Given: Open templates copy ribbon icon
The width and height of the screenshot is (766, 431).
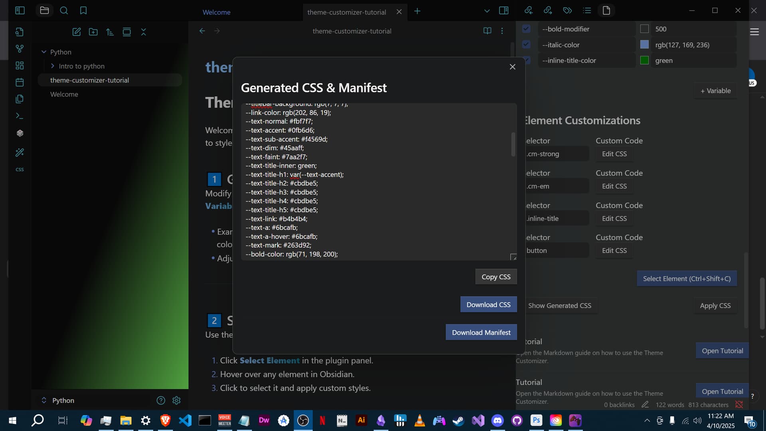Looking at the screenshot, I should tap(20, 99).
